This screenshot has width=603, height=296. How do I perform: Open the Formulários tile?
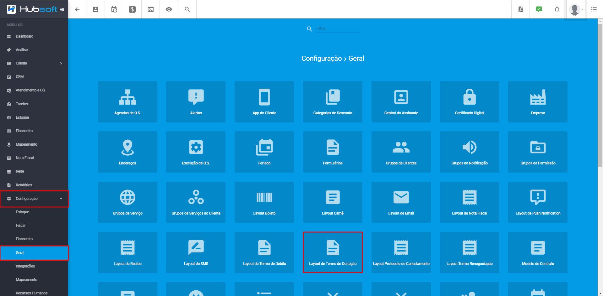pyautogui.click(x=333, y=152)
